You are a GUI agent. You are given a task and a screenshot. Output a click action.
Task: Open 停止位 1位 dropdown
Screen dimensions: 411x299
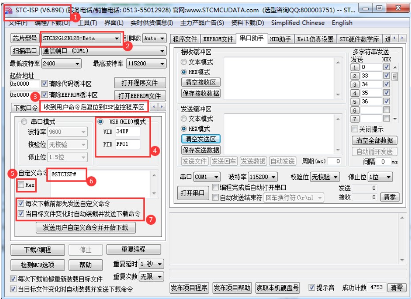380,177
